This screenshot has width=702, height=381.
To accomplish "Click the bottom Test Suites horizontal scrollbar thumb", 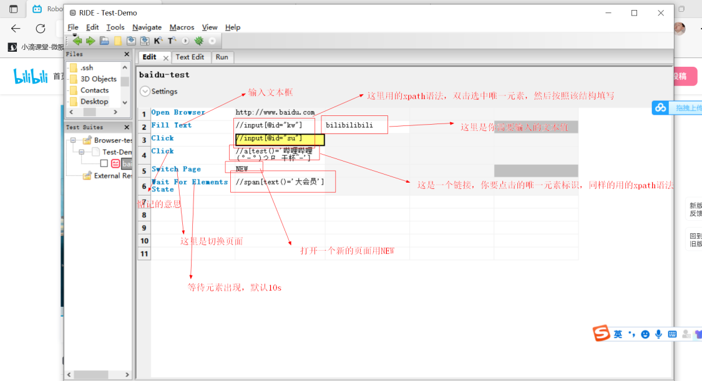I will click(91, 374).
